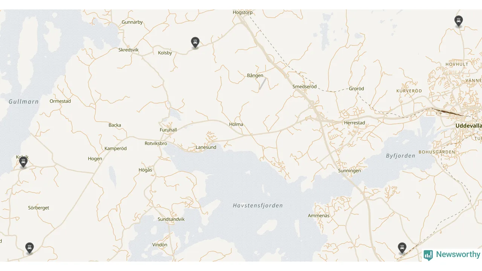The width and height of the screenshot is (482, 271).
Task: Select the car marker above Hovhult
Action: pyautogui.click(x=458, y=21)
